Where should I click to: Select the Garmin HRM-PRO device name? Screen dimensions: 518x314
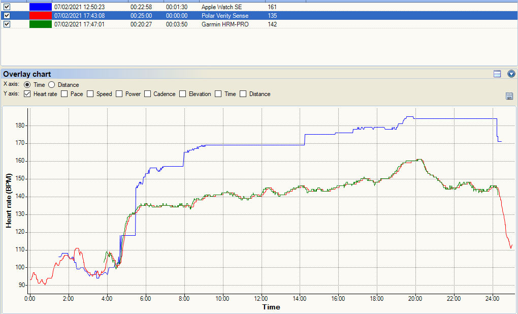tap(224, 24)
